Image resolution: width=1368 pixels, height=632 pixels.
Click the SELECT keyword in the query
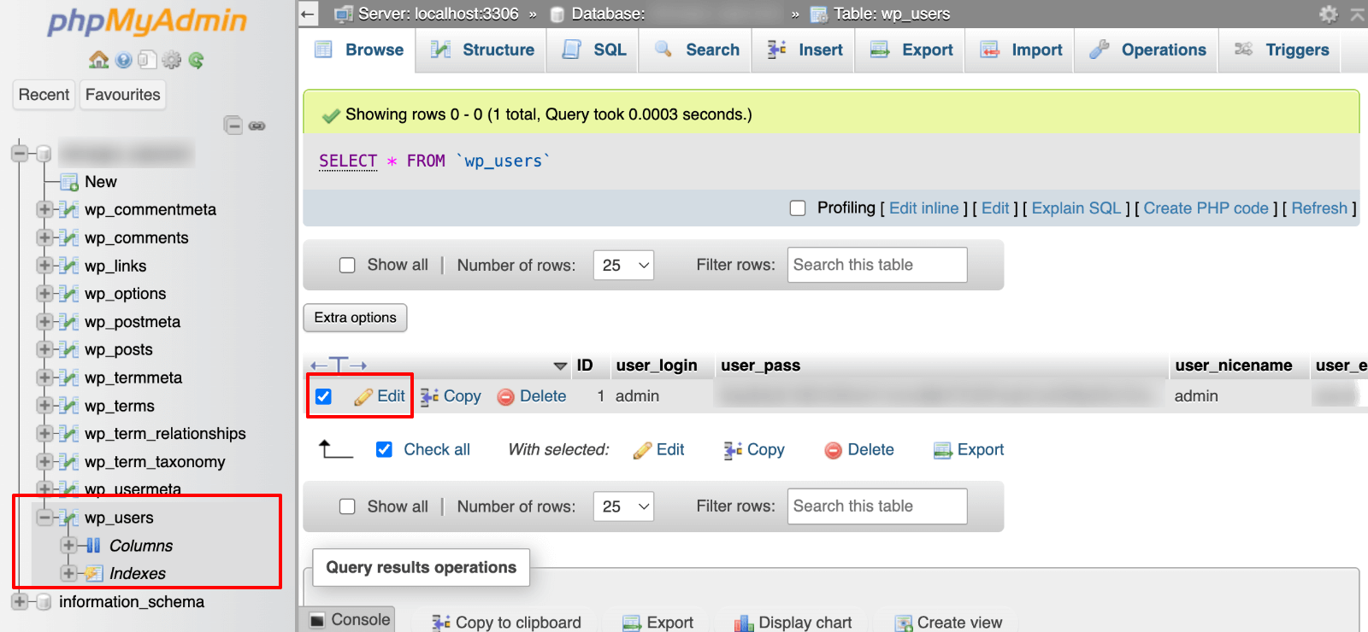point(348,161)
